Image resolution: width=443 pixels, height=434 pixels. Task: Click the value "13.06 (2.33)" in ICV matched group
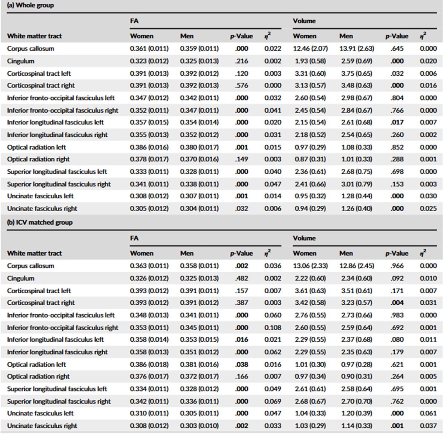[x=310, y=266]
